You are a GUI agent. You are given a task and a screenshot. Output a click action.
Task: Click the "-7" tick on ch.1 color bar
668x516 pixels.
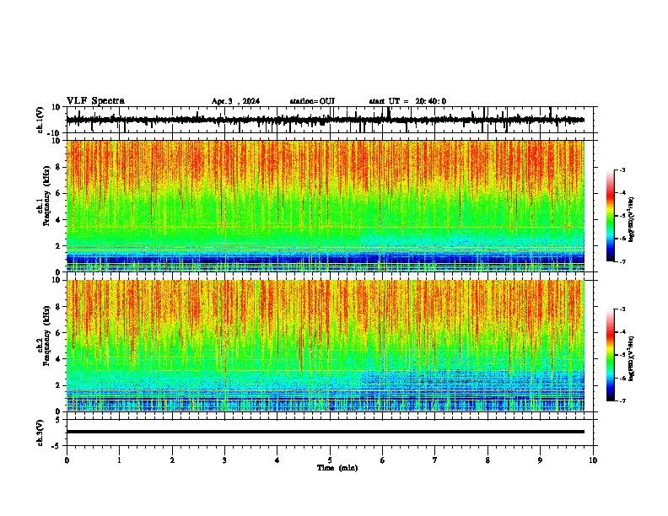pyautogui.click(x=622, y=261)
